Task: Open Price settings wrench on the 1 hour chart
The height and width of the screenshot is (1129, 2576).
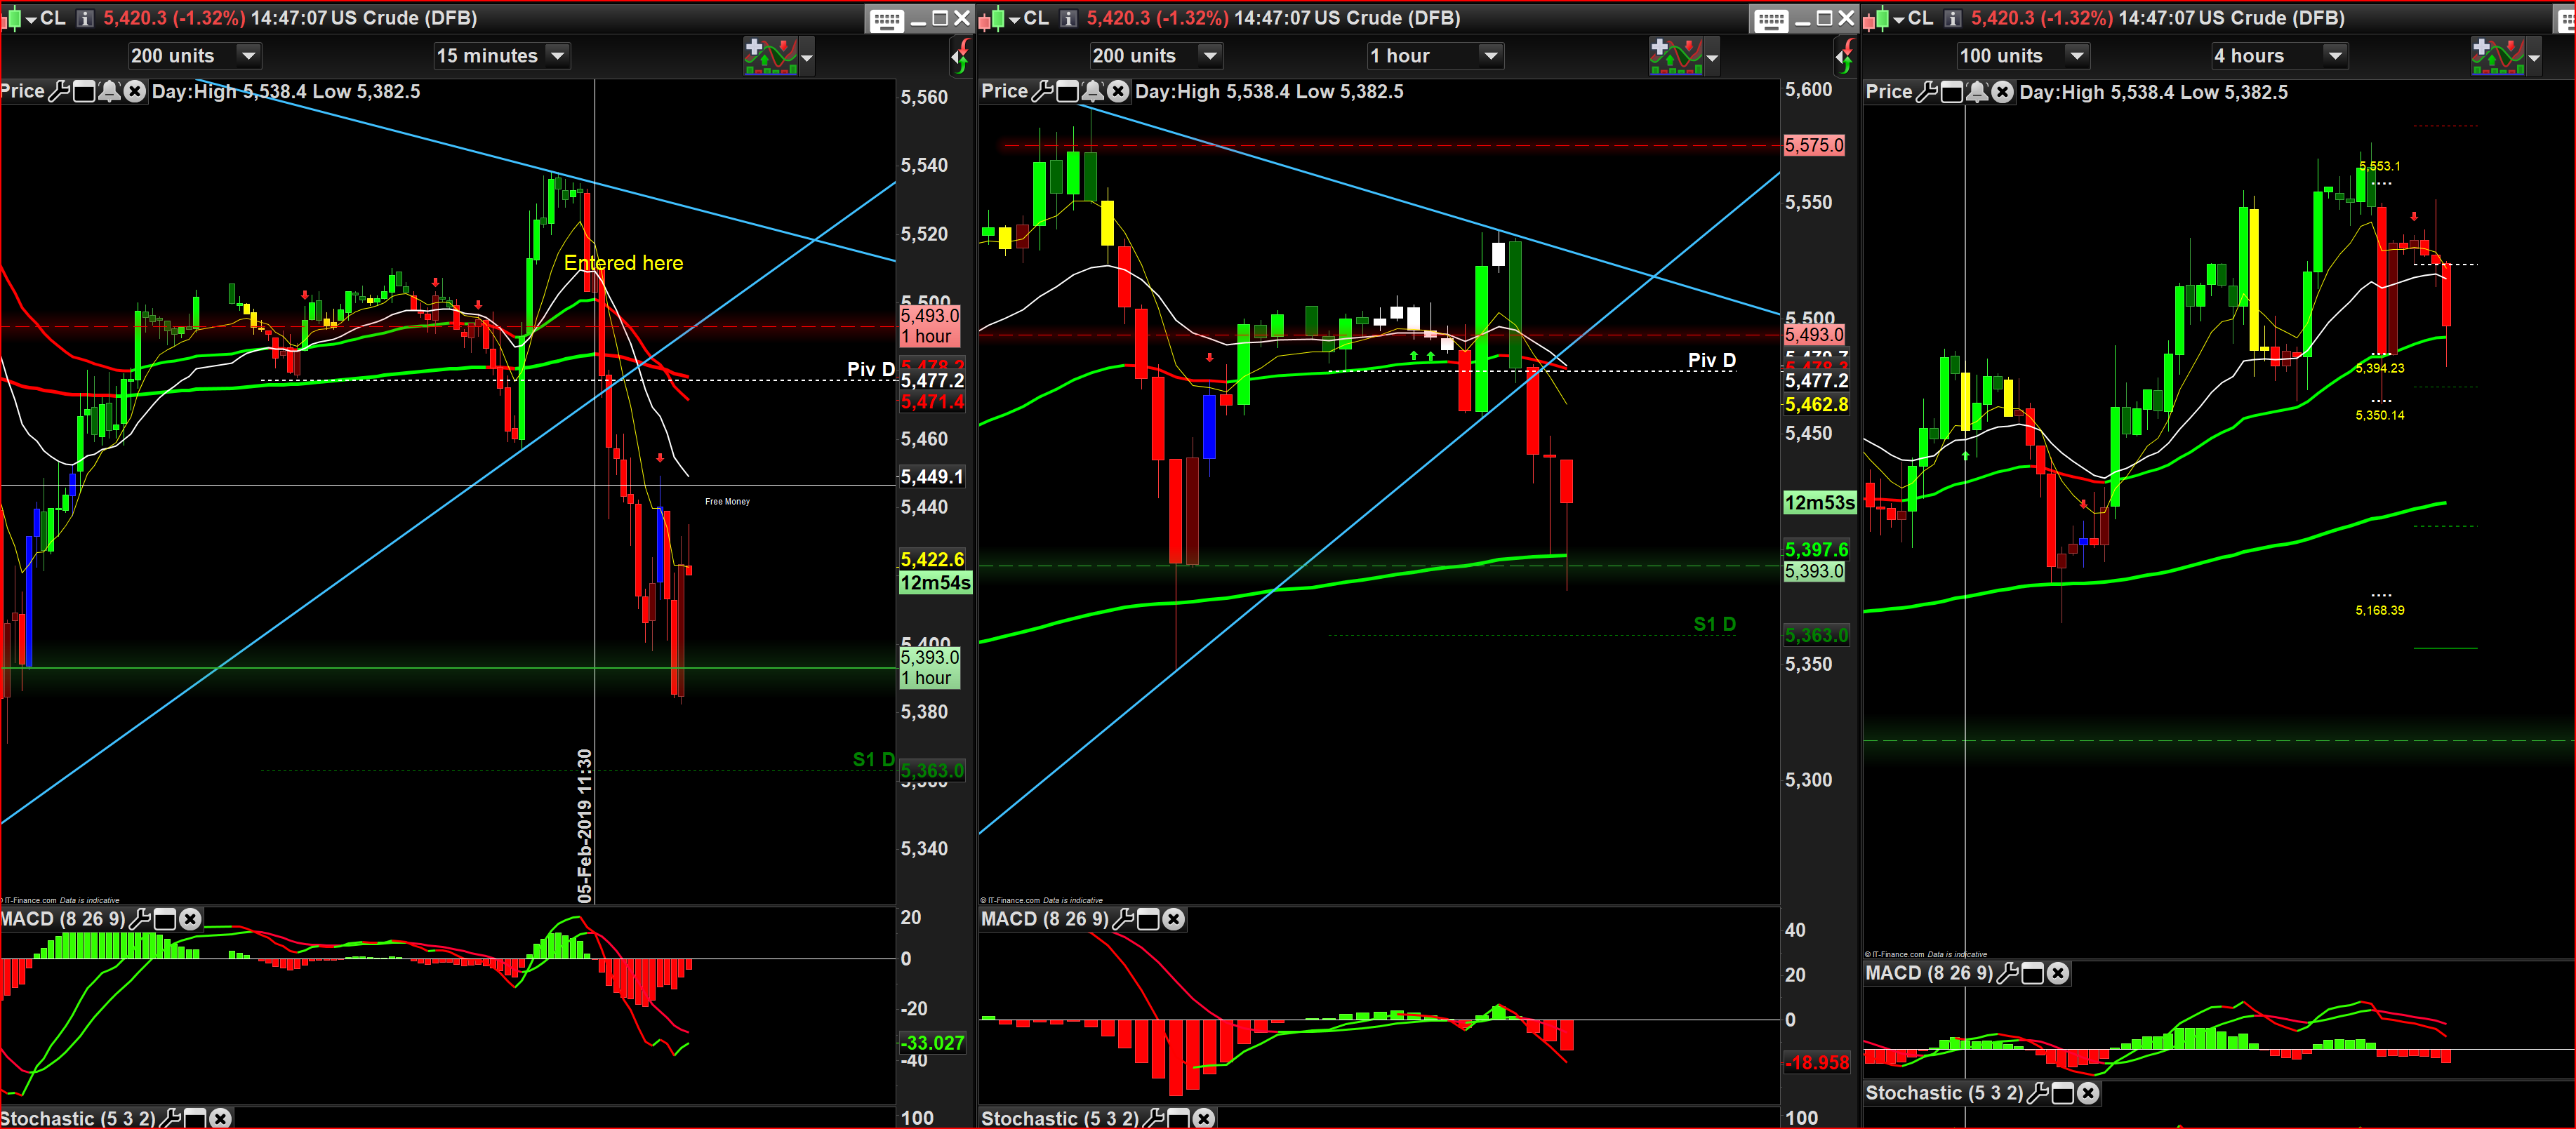Action: [x=1042, y=92]
